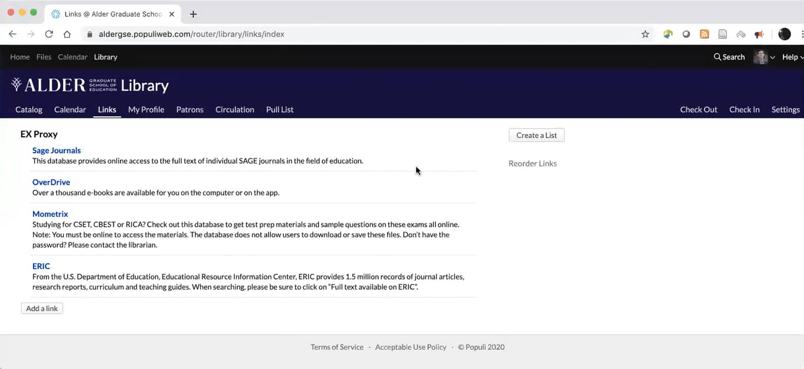Screen dimensions: 804x369
Task: Select Library in the top black bar
Action: coord(105,57)
